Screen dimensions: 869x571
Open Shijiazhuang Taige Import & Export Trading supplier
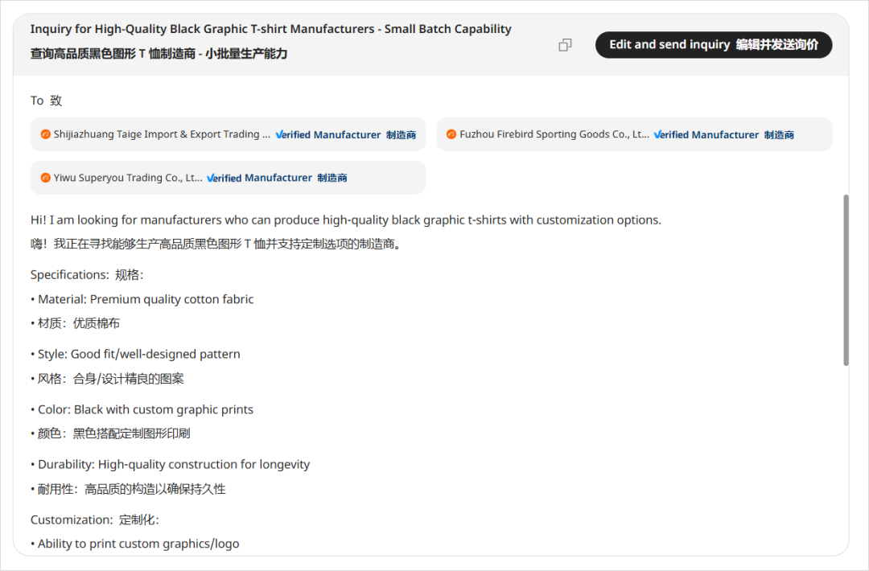pyautogui.click(x=162, y=134)
